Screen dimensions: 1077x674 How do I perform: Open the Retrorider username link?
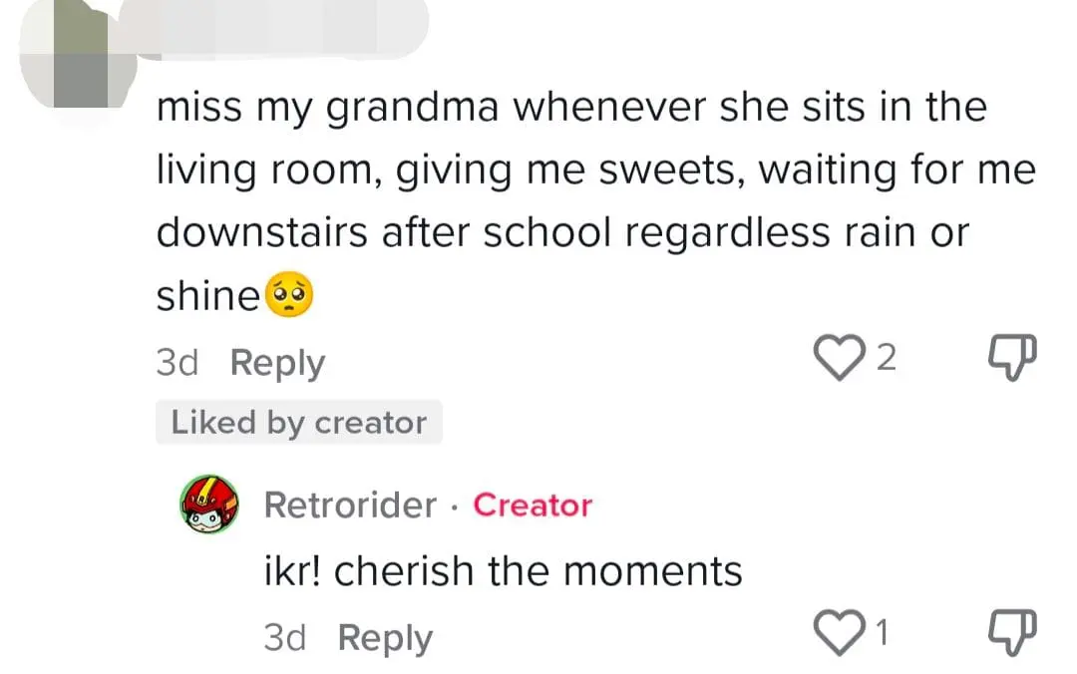(349, 505)
